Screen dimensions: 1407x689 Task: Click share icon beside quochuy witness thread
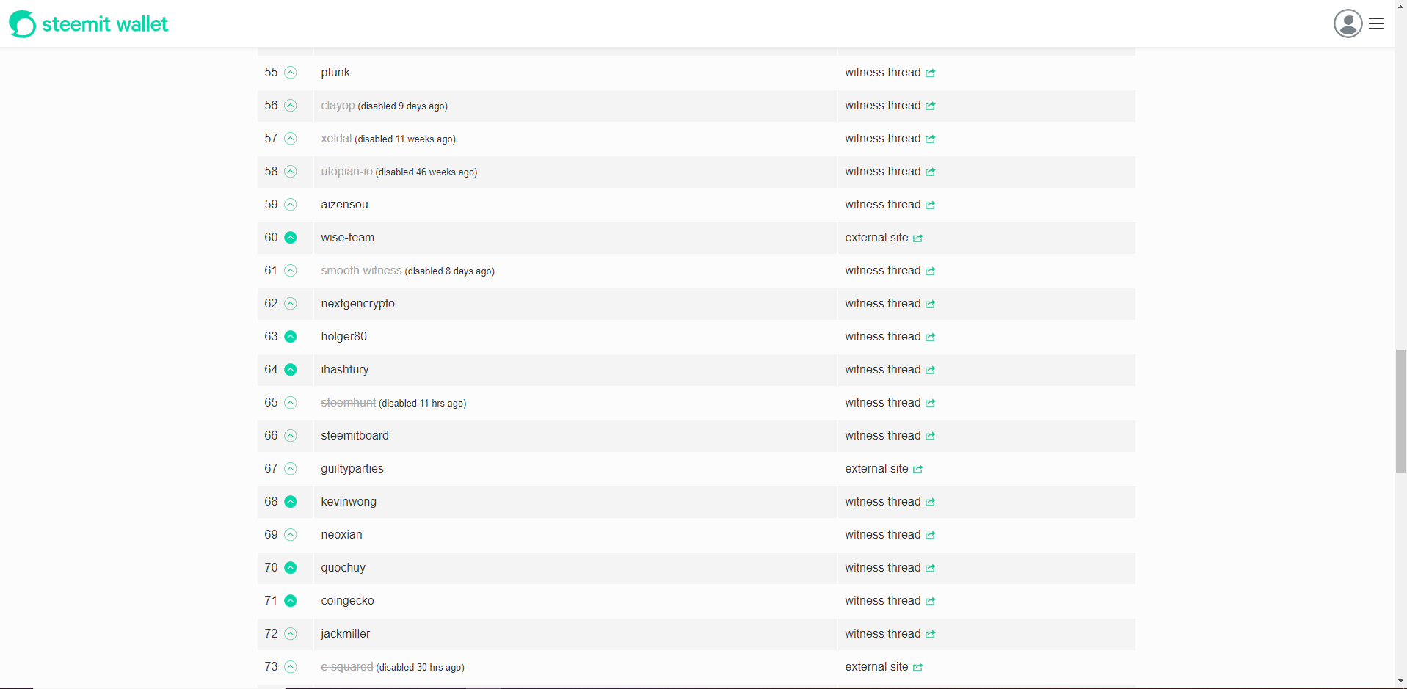point(930,568)
